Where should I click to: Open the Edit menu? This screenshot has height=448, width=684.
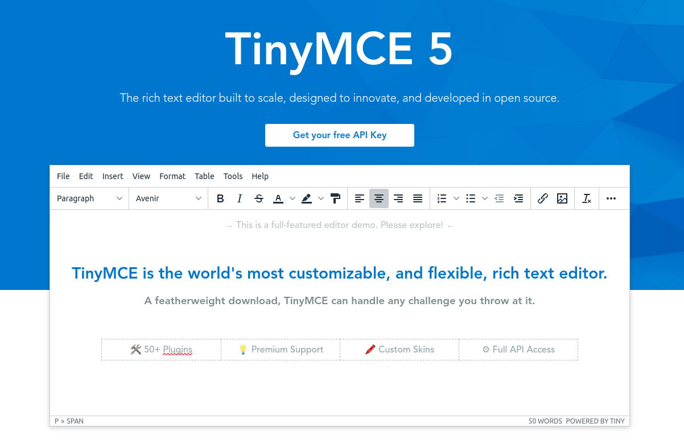click(x=86, y=176)
